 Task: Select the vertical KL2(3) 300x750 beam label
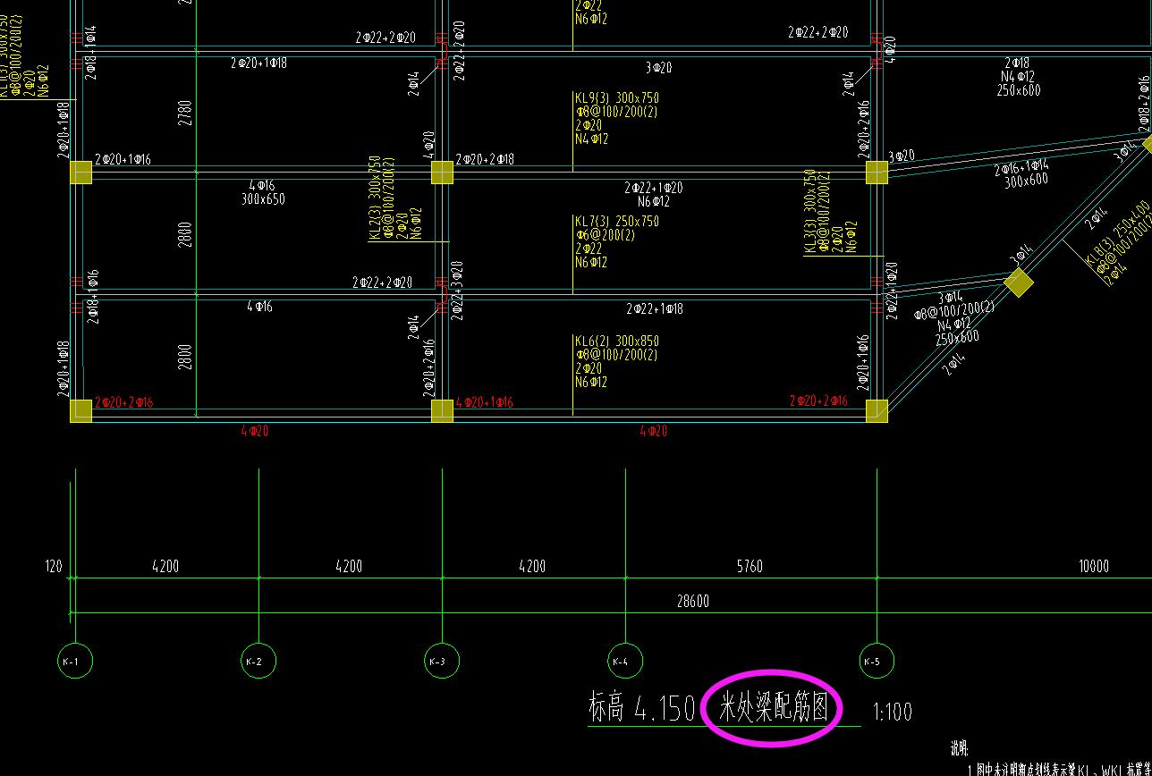[374, 198]
